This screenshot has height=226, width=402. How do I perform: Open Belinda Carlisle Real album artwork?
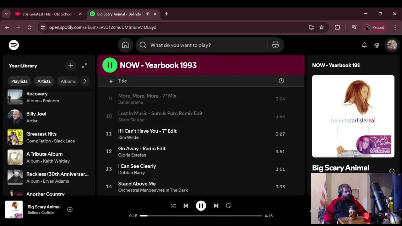tap(353, 116)
